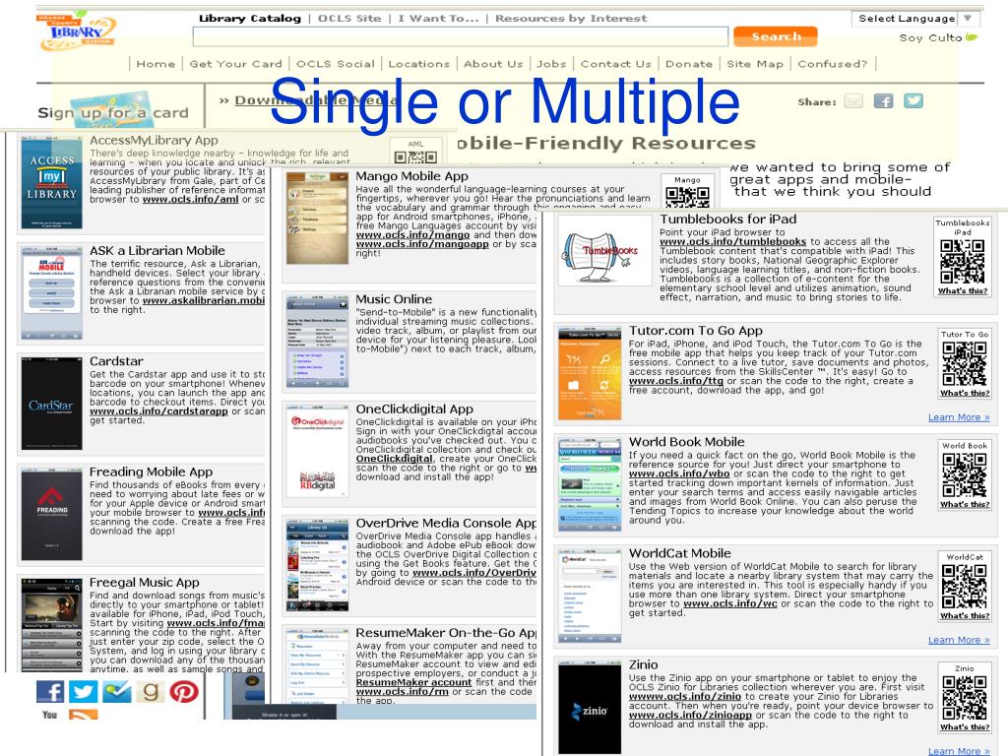This screenshot has width=1008, height=756.
Task: Open the Site Map menu item
Action: (x=755, y=64)
